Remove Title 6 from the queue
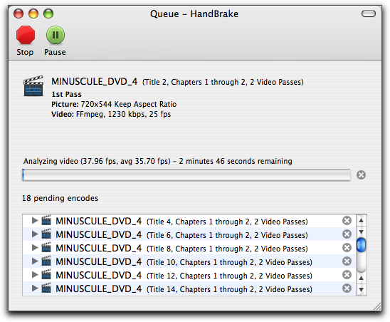Viewport: 390px width, 322px height. (x=347, y=234)
